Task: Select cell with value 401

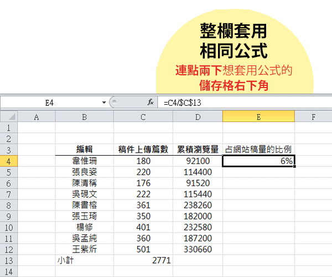Action: tap(143, 227)
